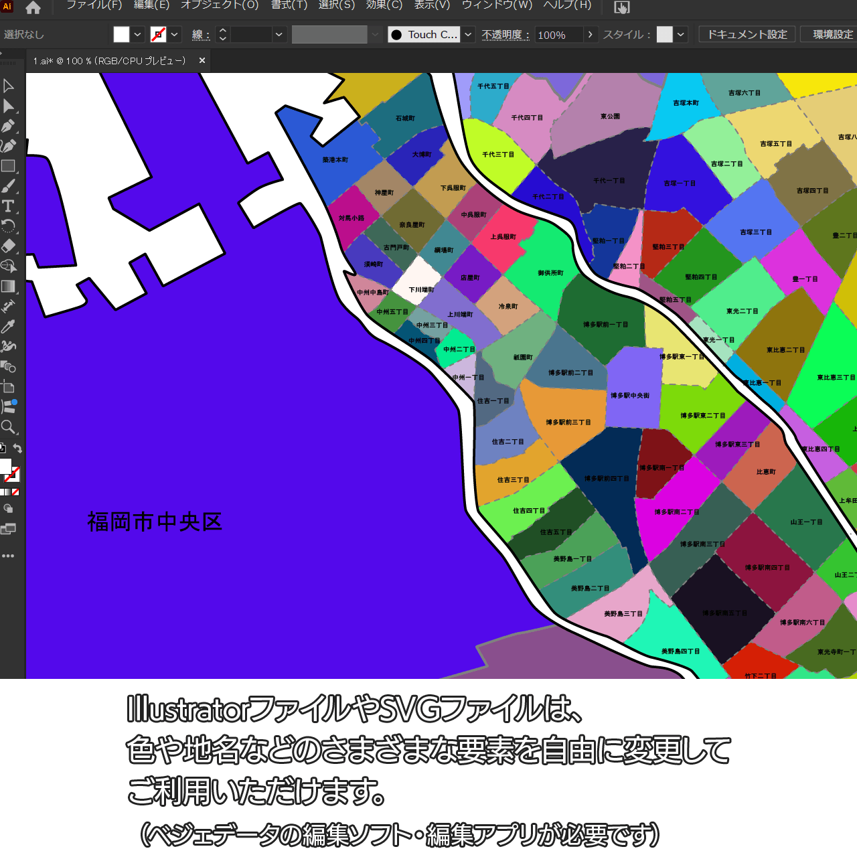The height and width of the screenshot is (857, 857).
Task: Swap fill and stroke colors
Action: [18, 449]
